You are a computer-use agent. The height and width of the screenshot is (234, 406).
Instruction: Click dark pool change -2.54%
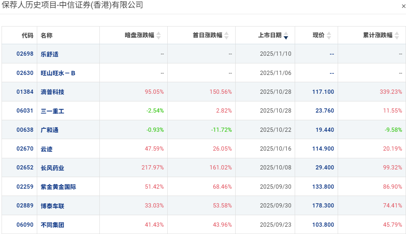click(155, 111)
